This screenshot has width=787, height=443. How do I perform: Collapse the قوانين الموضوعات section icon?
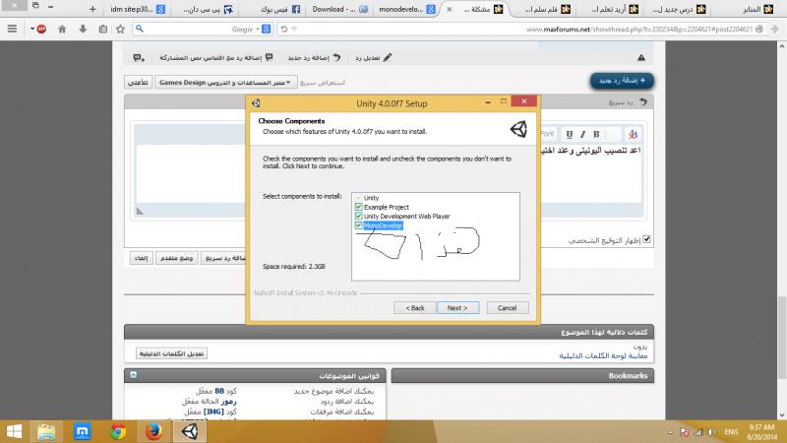coord(133,375)
